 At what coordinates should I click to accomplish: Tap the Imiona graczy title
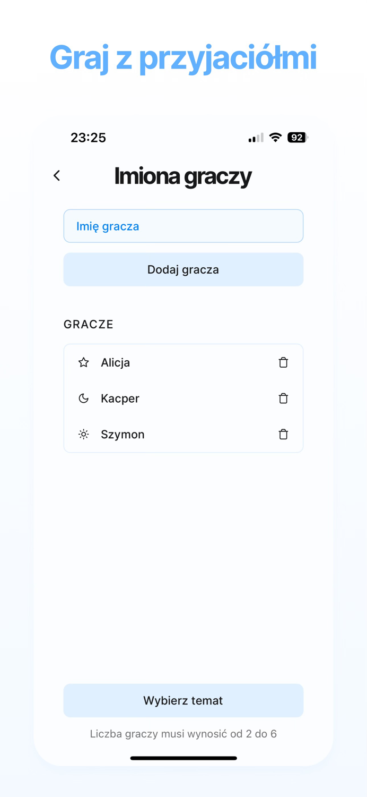point(183,176)
